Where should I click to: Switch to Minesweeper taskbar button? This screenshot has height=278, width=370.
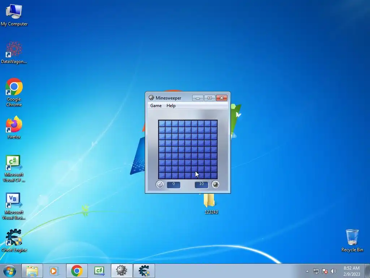tap(121, 271)
